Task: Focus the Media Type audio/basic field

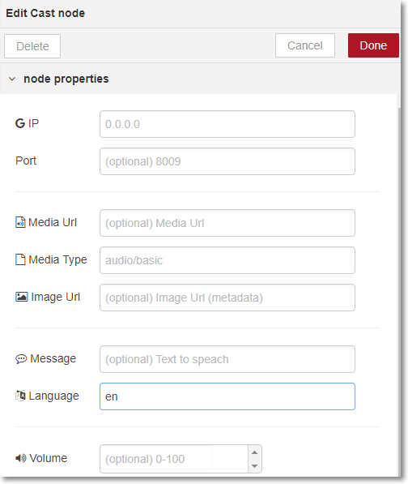Action: coord(227,260)
